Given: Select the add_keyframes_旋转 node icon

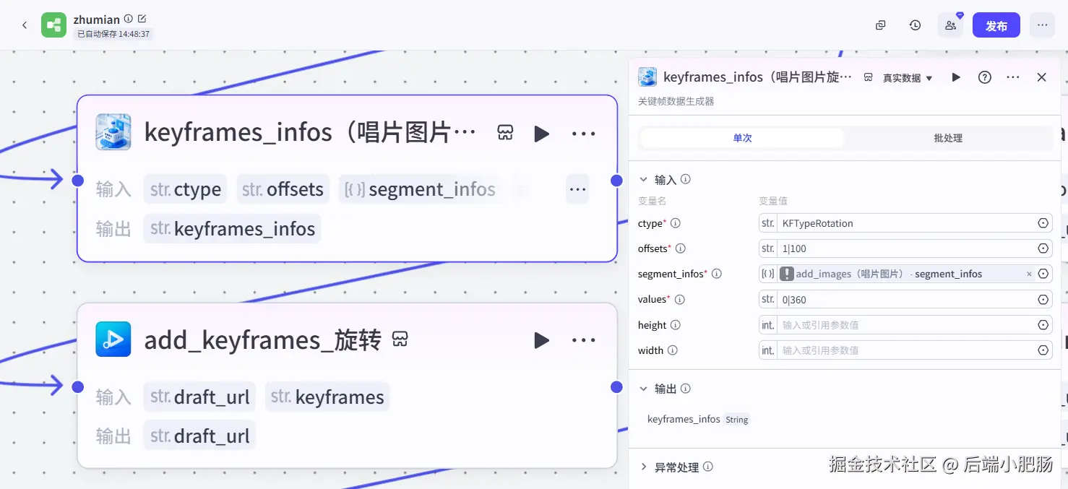Looking at the screenshot, I should (113, 339).
